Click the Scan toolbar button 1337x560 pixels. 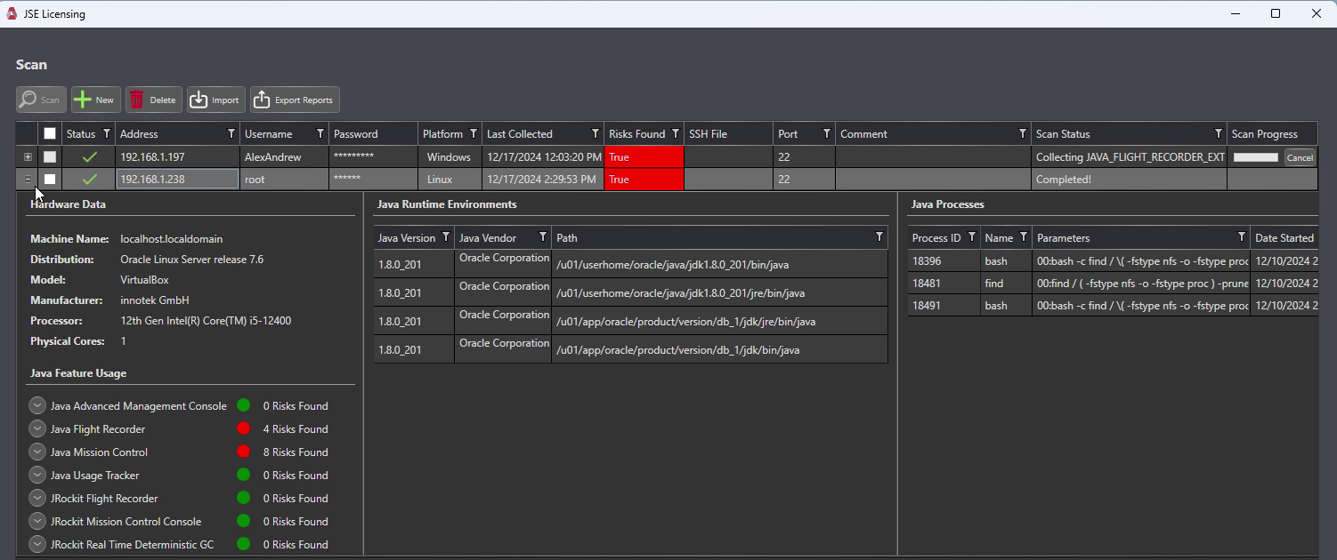coord(41,100)
